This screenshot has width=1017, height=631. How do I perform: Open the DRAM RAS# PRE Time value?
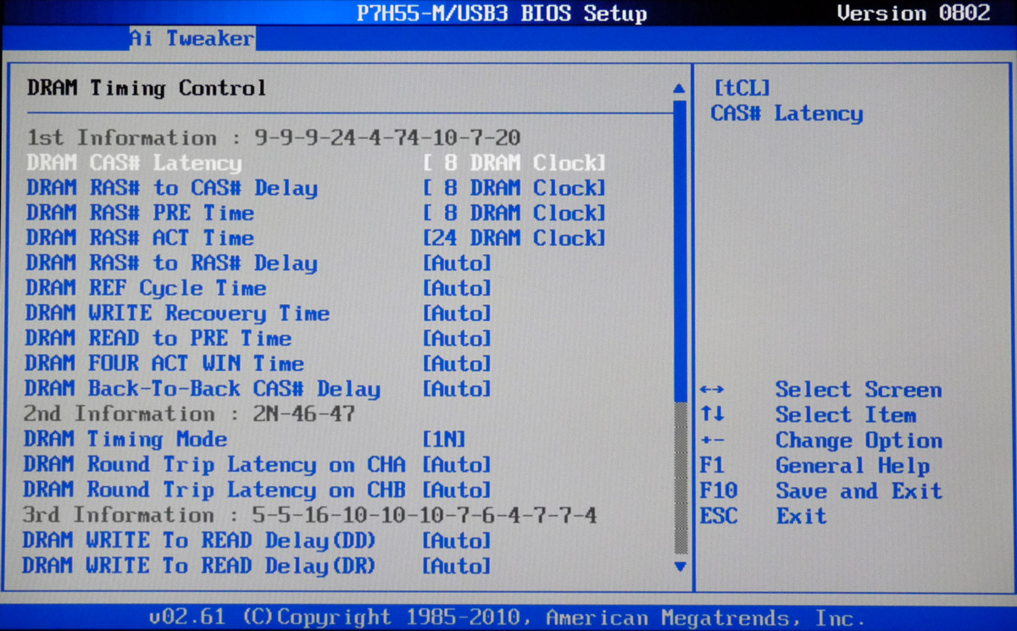[514, 213]
